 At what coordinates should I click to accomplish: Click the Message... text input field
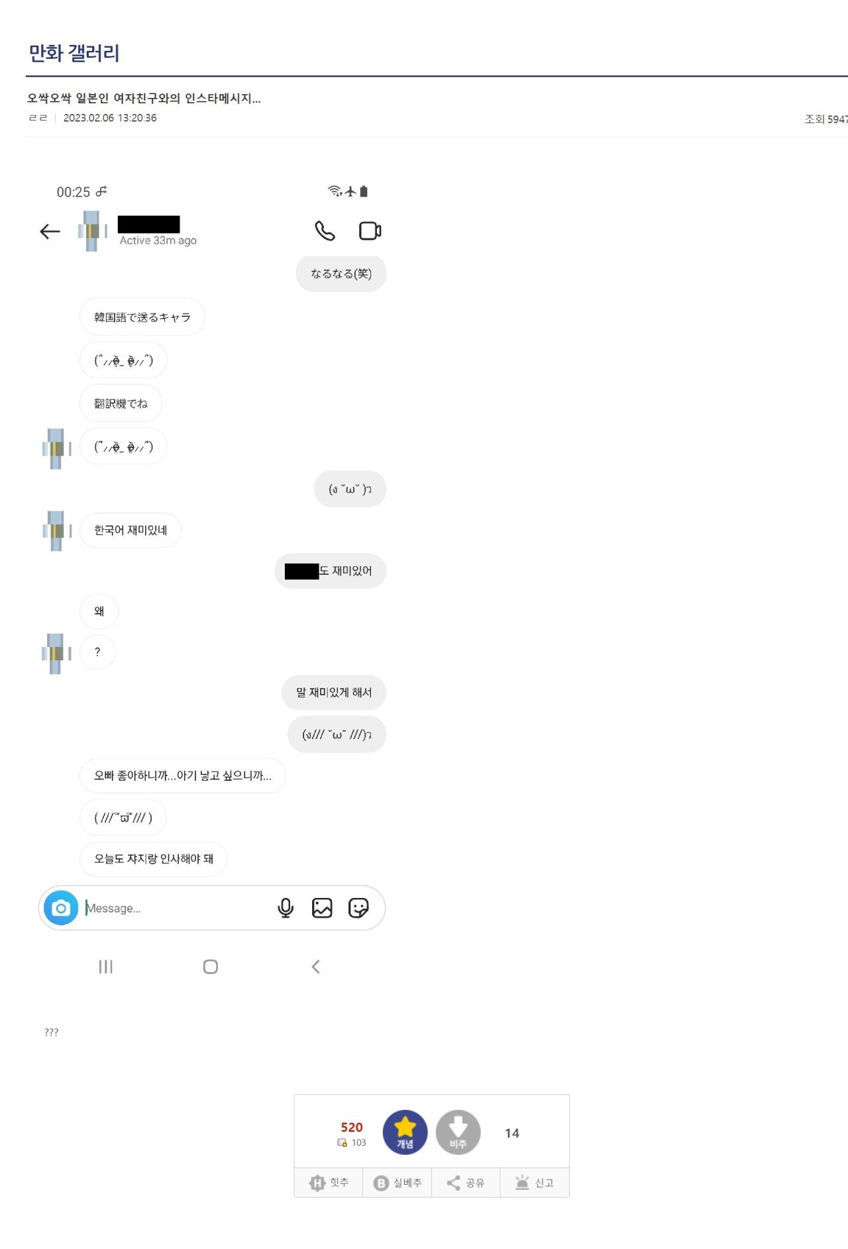(x=176, y=909)
